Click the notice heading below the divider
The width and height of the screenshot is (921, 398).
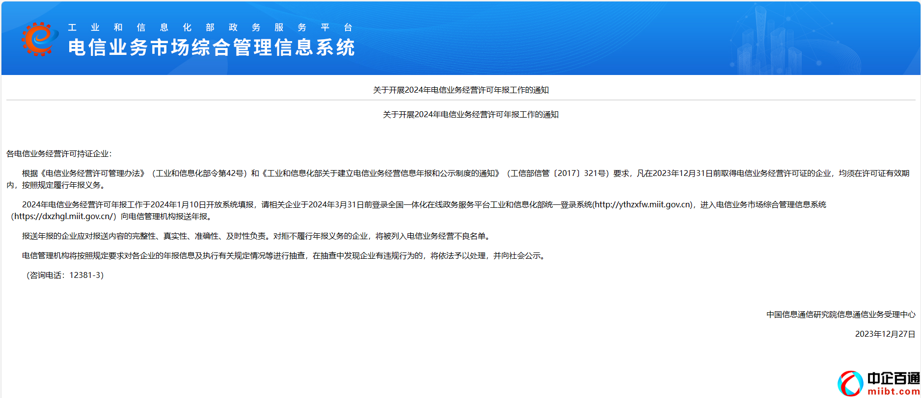[x=470, y=115]
